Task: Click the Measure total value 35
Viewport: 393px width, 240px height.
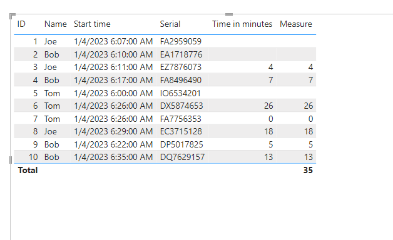Action: point(308,170)
